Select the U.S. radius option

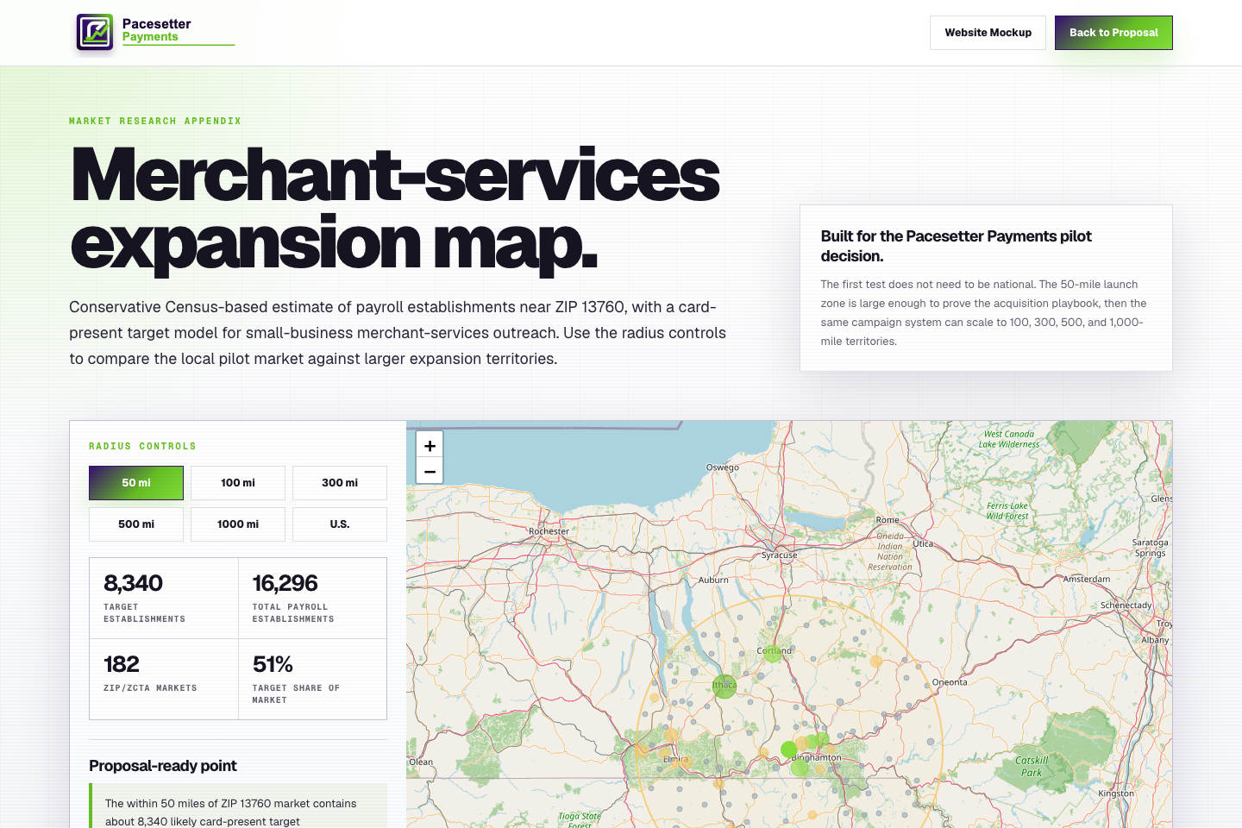pyautogui.click(x=340, y=524)
